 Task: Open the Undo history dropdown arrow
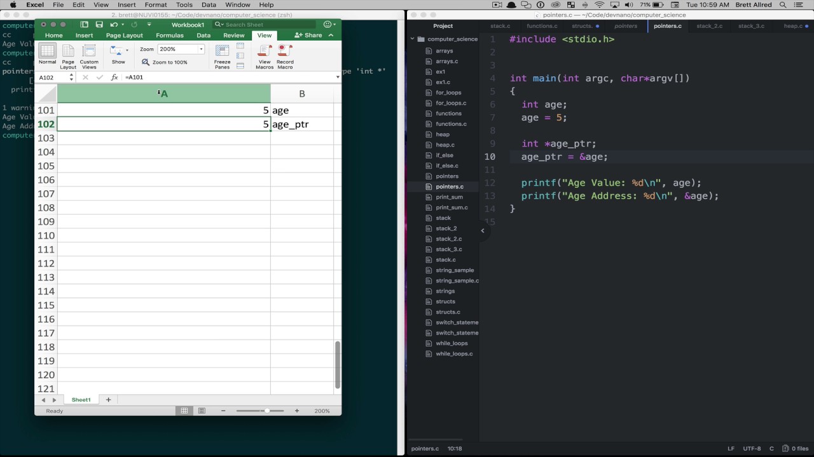pyautogui.click(x=121, y=25)
